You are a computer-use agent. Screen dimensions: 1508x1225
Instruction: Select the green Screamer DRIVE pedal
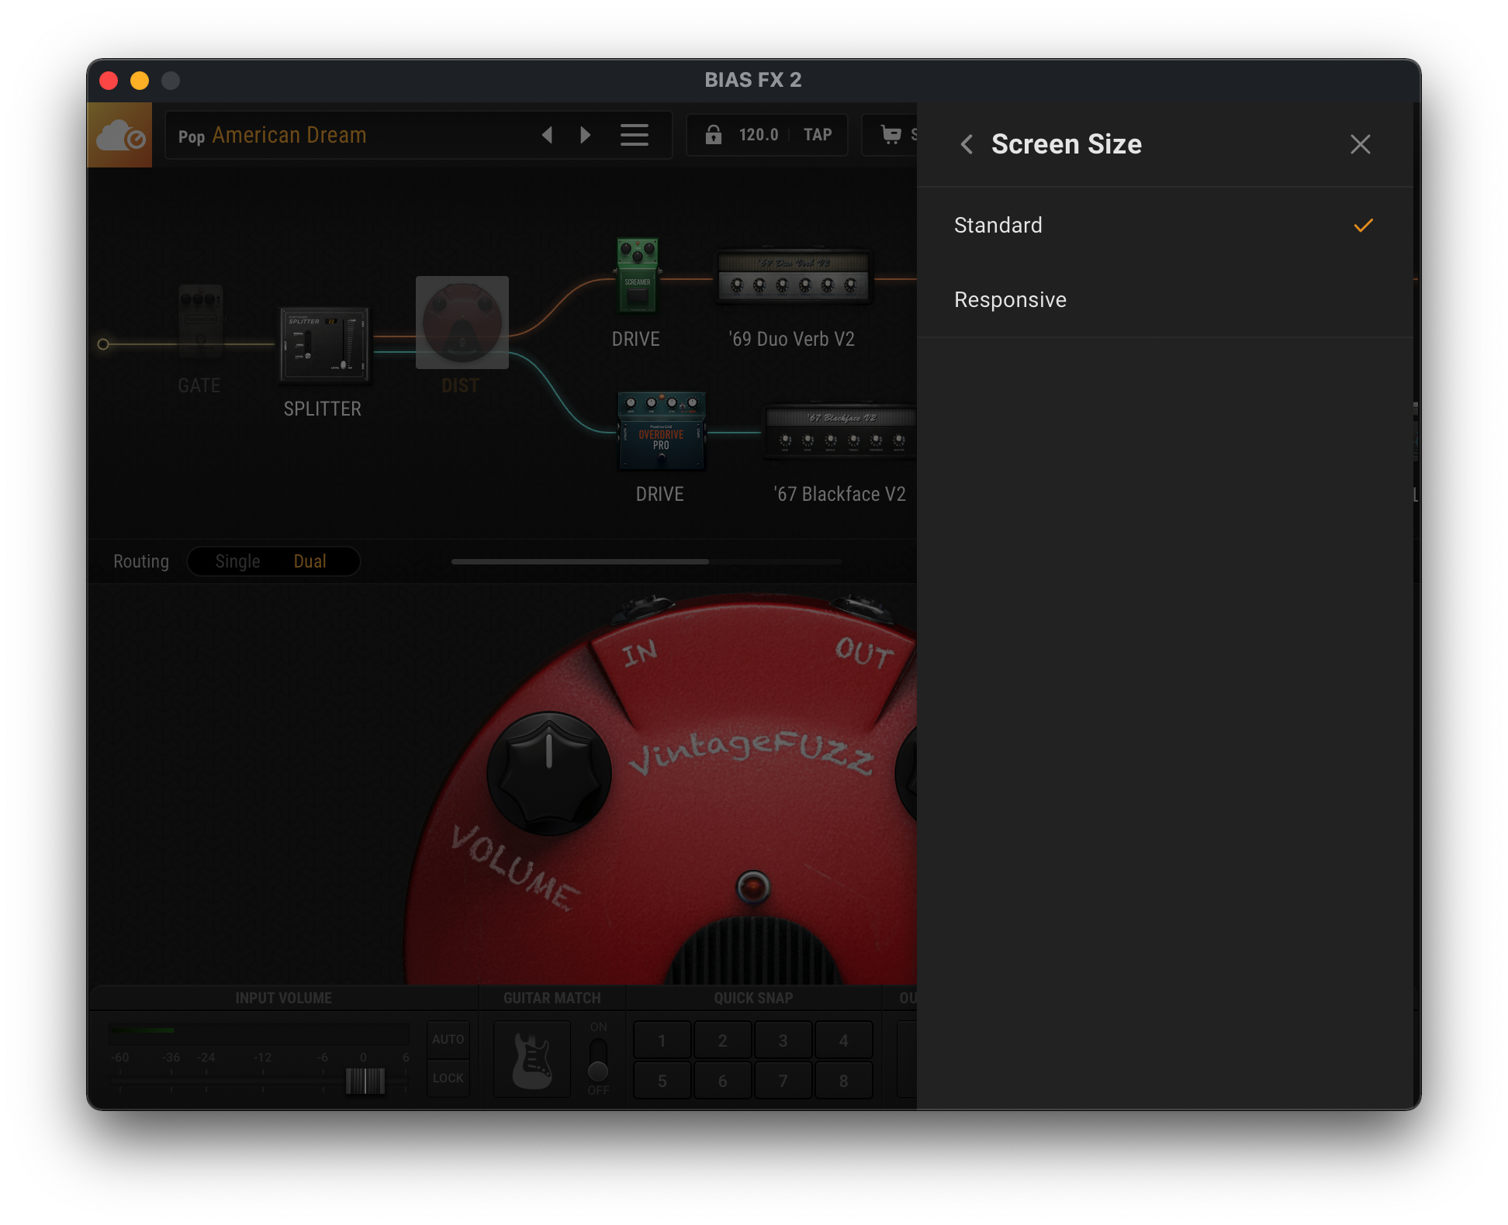(x=638, y=275)
